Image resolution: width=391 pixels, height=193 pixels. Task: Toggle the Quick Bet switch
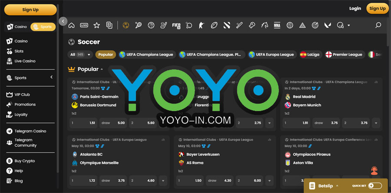pos(375,186)
